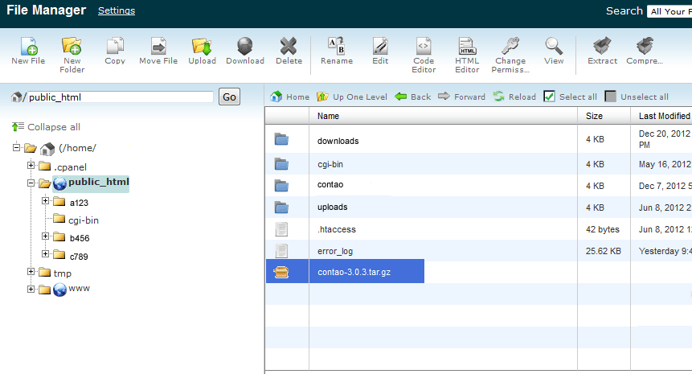Open the Settings link in header
The width and height of the screenshot is (692, 374).
point(117,10)
